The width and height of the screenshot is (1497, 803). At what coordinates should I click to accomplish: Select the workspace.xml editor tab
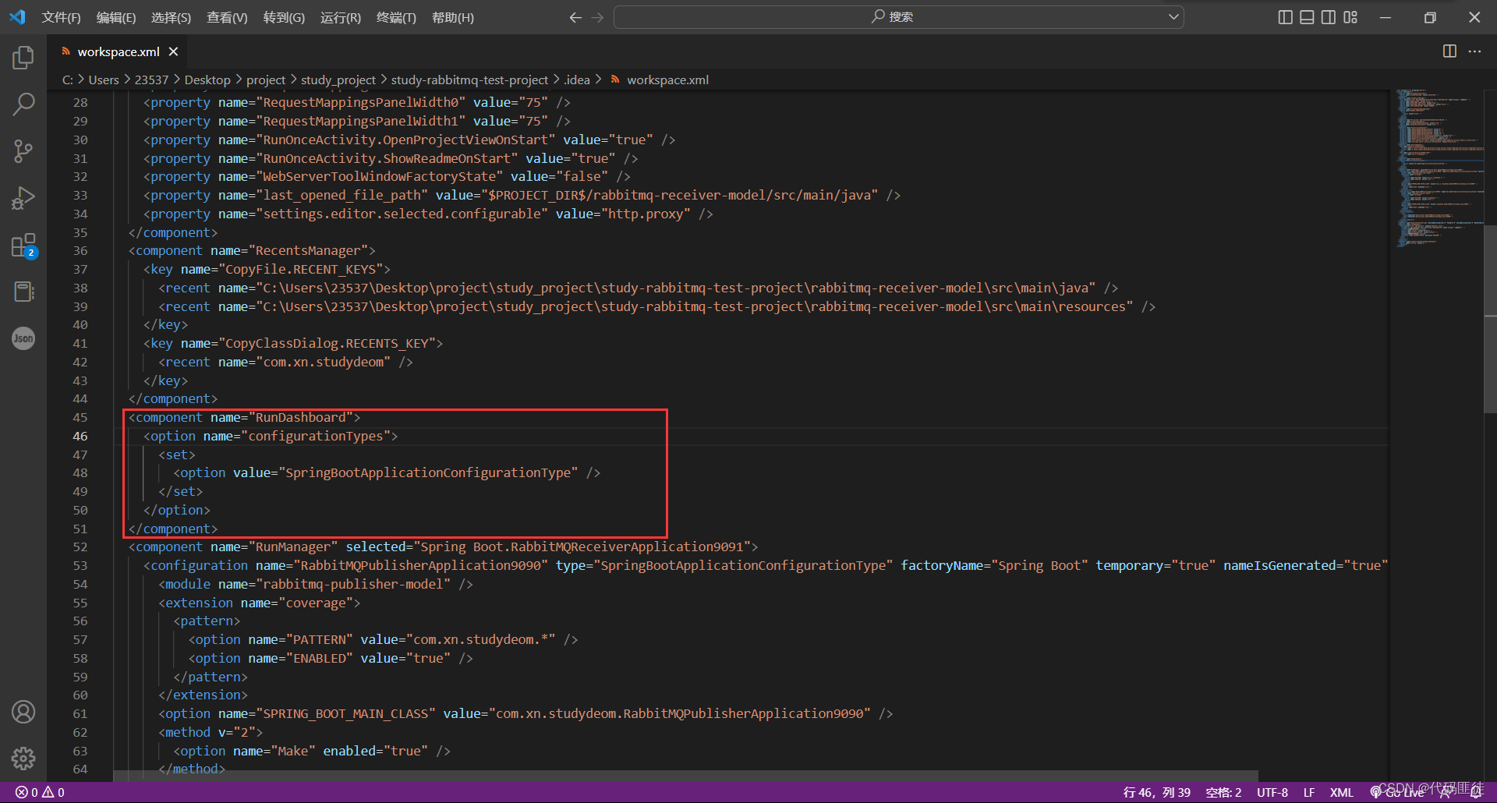coord(118,51)
